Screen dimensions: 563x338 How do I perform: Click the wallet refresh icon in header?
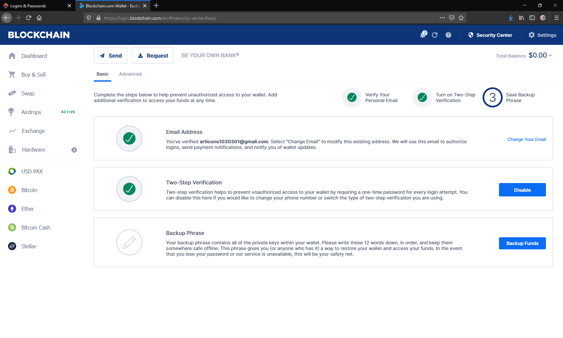[x=435, y=35]
